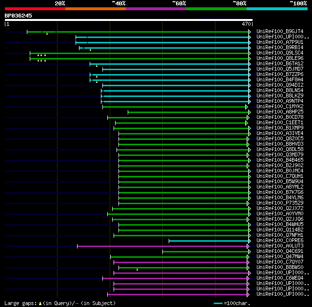Open the UniRef100_B9RBI4 hit label
312x307 pixels.
[280, 48]
